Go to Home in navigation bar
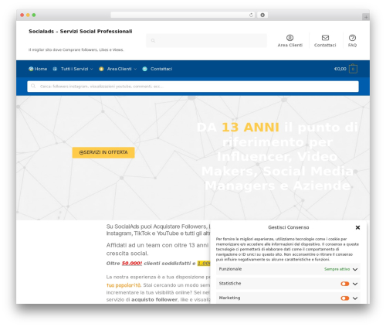This screenshot has width=386, height=327. [x=41, y=69]
